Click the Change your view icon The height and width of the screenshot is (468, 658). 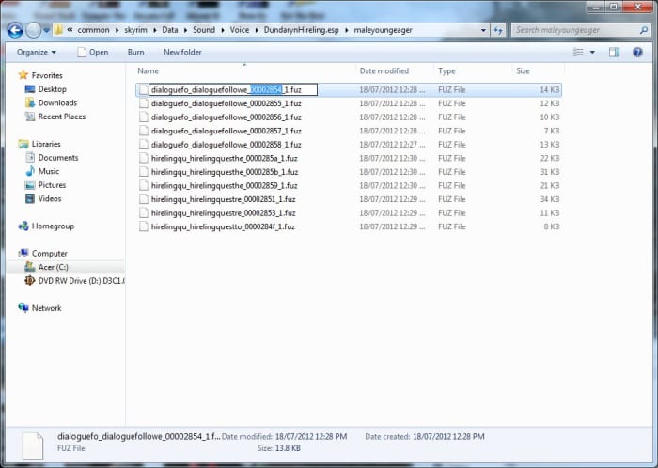point(578,53)
